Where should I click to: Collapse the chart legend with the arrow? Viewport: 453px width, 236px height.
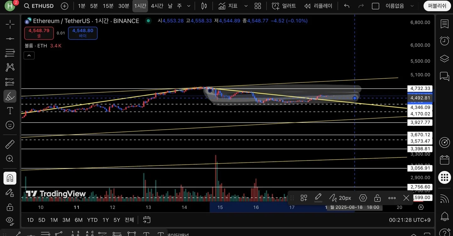[x=29, y=56]
